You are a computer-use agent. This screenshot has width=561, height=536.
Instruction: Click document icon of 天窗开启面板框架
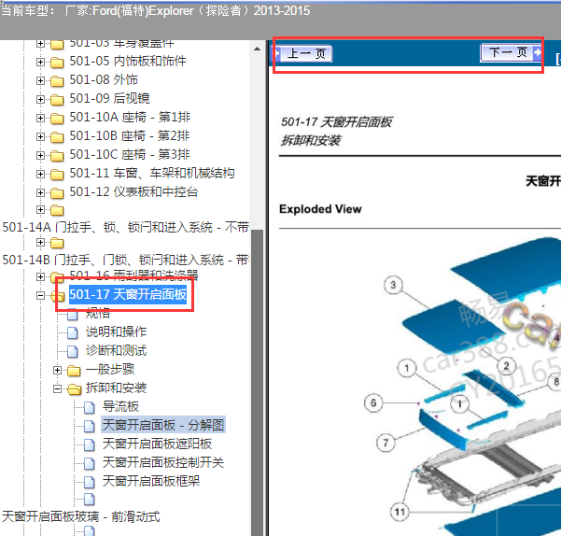[90, 482]
